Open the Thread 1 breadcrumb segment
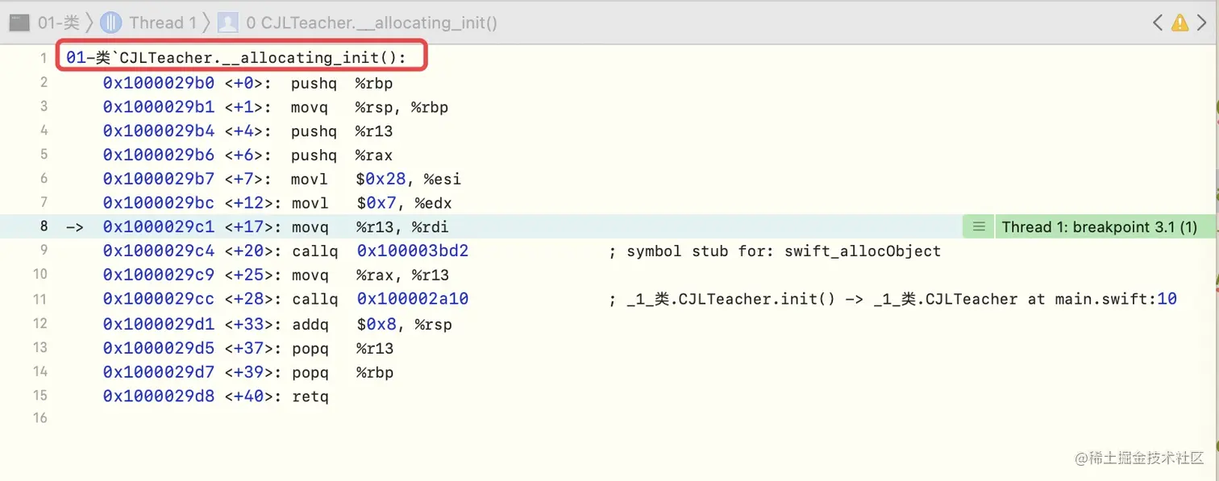This screenshot has width=1219, height=481. [x=163, y=23]
